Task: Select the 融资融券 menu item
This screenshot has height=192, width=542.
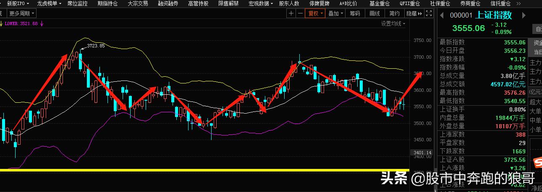Action: (168, 3)
